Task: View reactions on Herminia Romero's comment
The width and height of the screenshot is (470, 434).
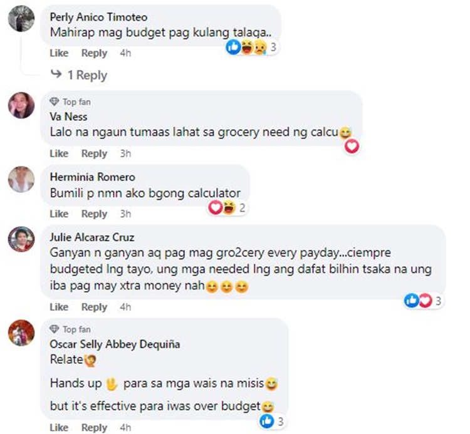Action: click(227, 207)
